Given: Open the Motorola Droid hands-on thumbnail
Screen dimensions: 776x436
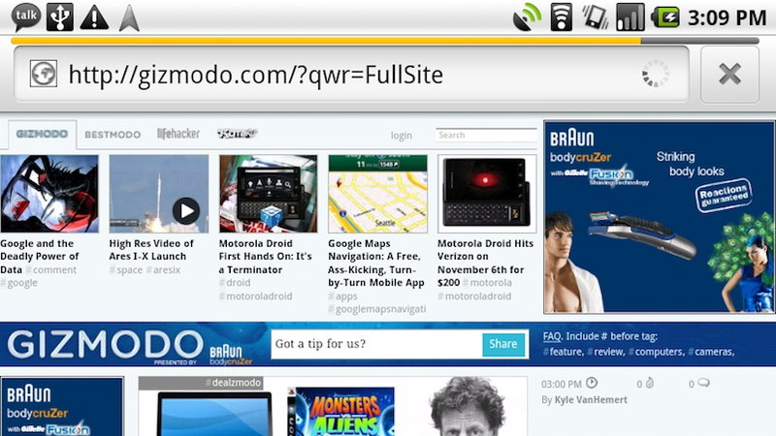Looking at the screenshot, I should pos(269,193).
